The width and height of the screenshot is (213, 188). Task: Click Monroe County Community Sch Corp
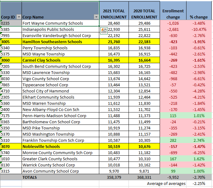pos(60,153)
